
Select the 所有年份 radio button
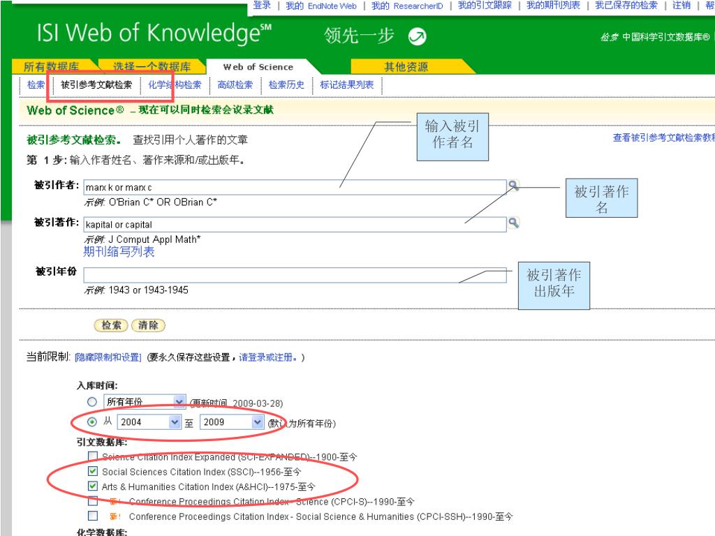[92, 402]
